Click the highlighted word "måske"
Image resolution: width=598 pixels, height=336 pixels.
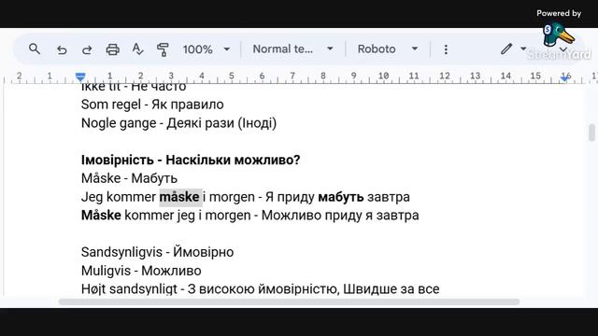click(180, 197)
